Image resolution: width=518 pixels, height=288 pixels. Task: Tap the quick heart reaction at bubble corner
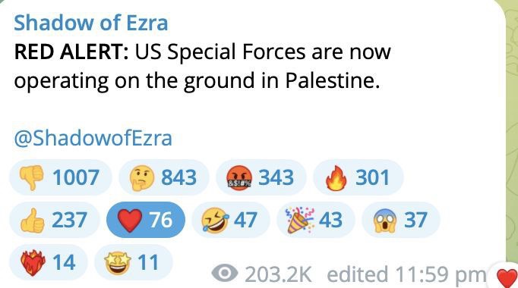coord(506,277)
